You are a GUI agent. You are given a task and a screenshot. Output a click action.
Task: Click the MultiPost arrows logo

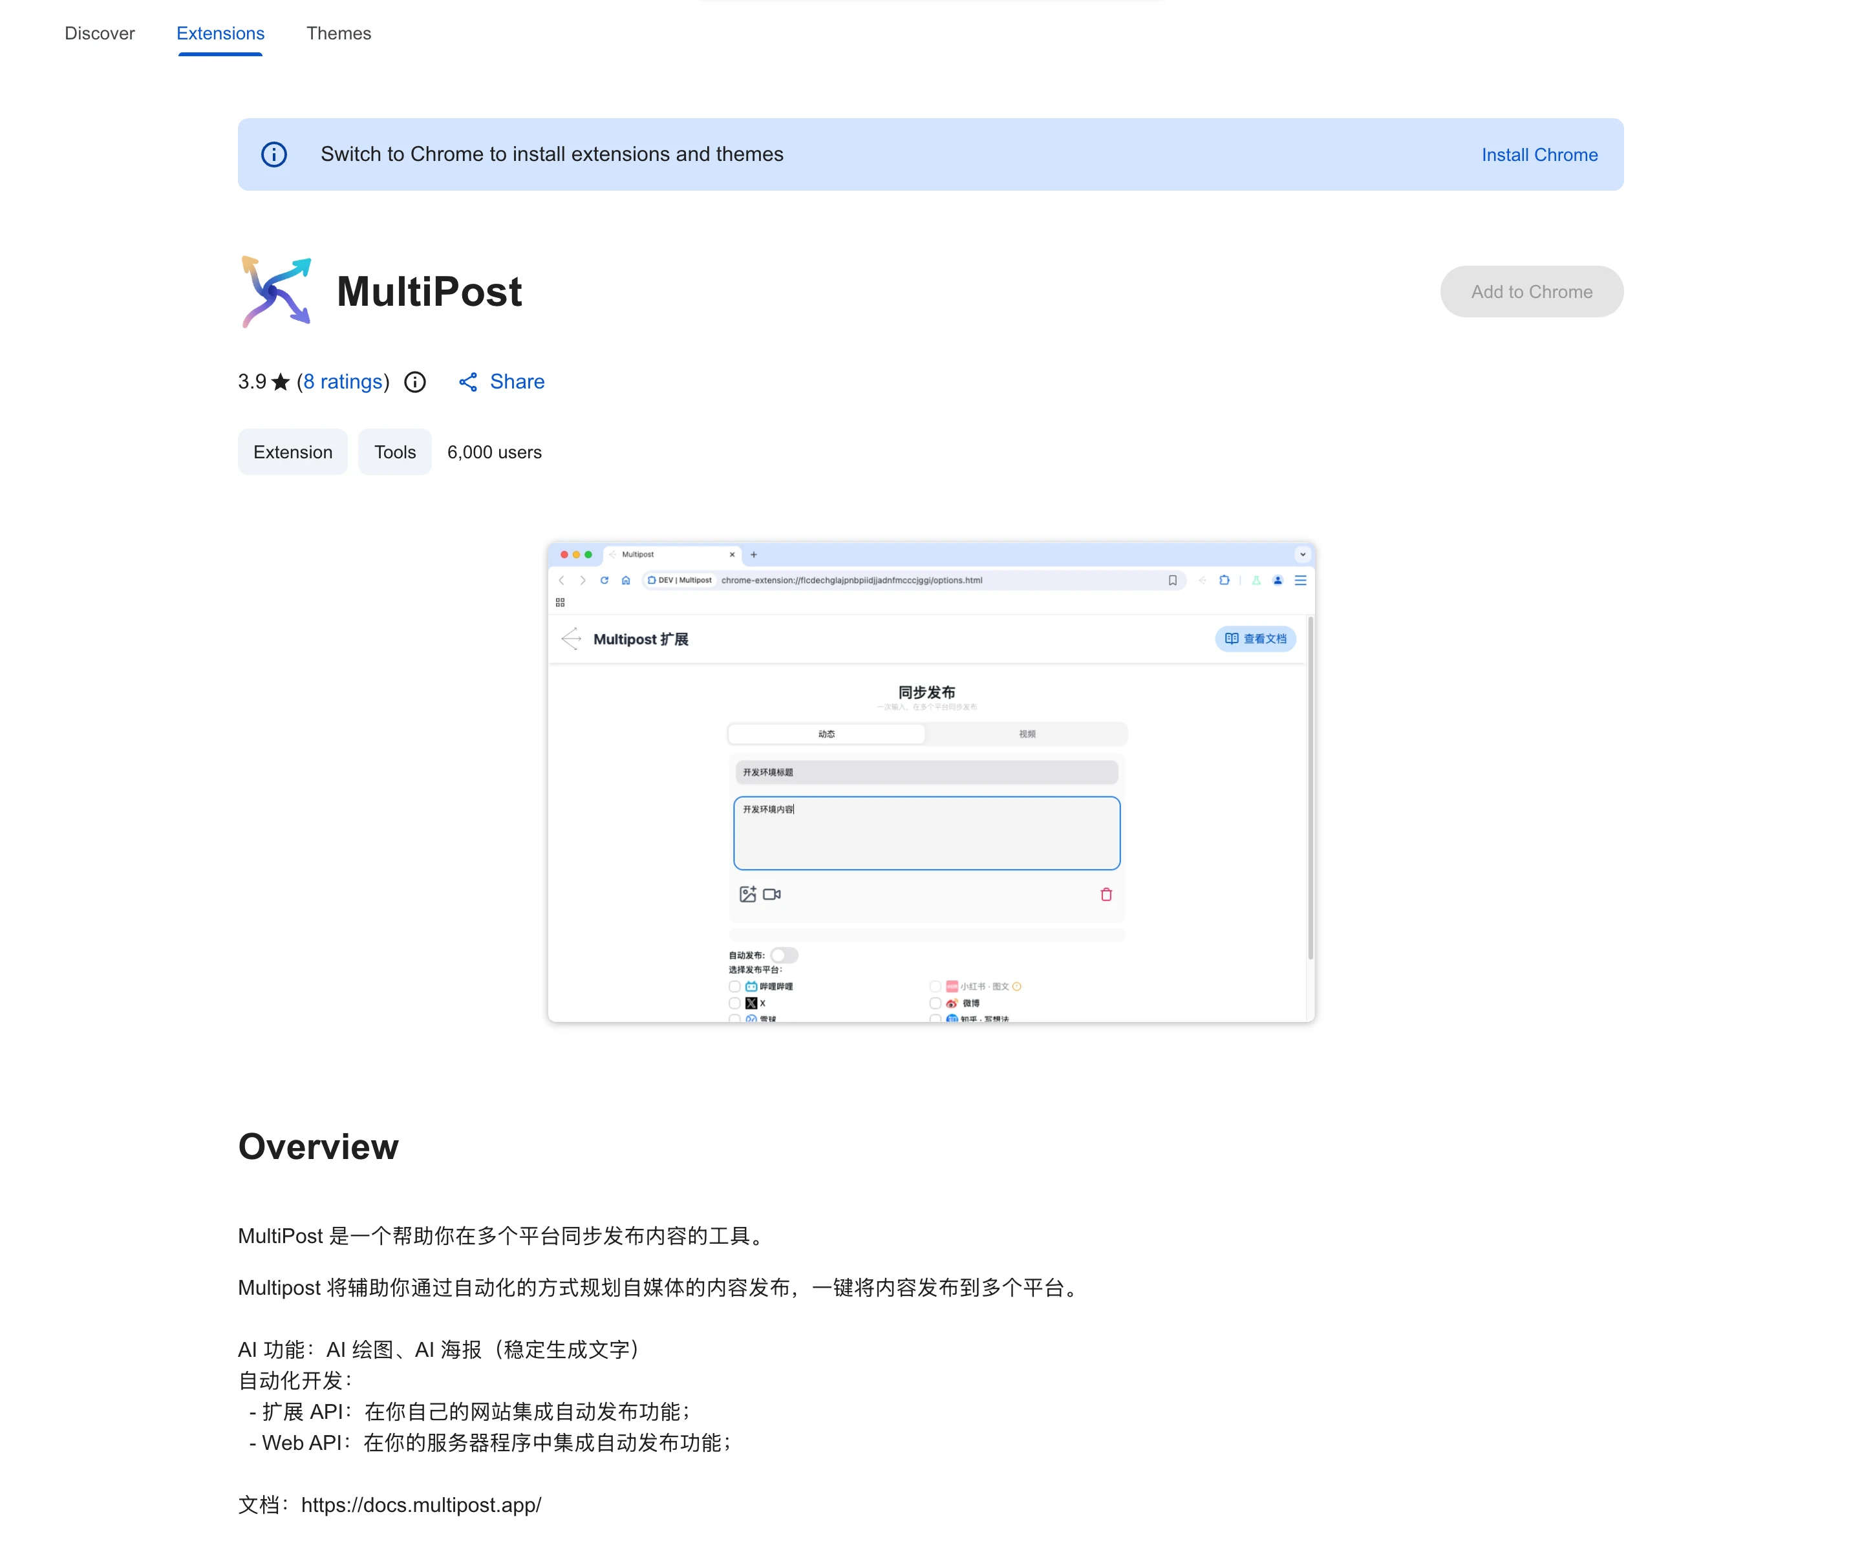point(276,292)
